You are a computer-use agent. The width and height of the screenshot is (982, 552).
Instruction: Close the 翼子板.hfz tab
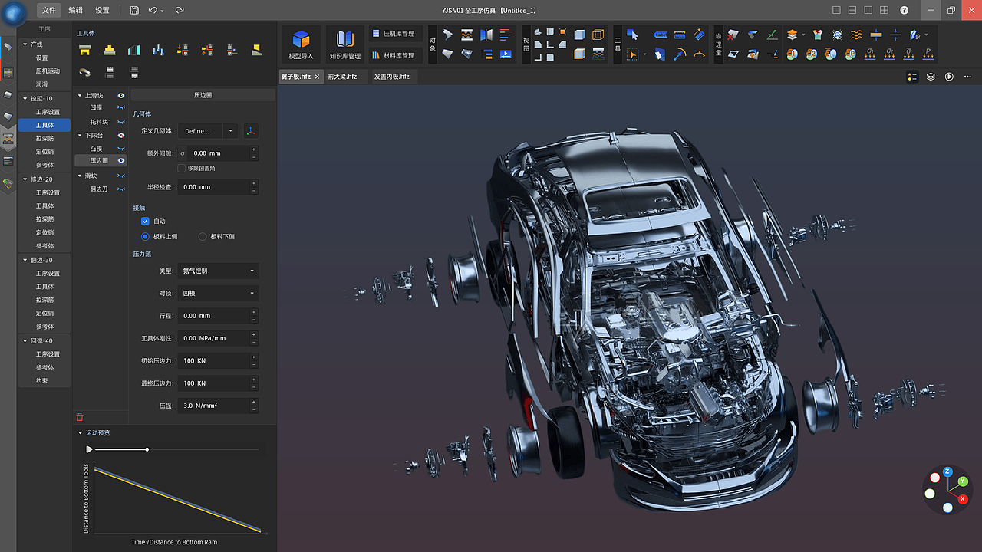tap(317, 77)
